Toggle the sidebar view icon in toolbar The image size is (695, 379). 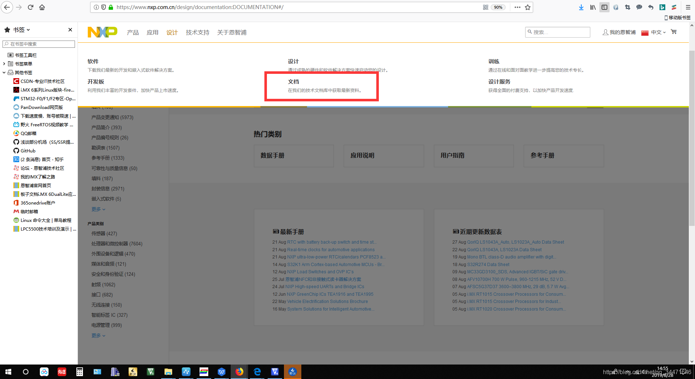(x=604, y=7)
